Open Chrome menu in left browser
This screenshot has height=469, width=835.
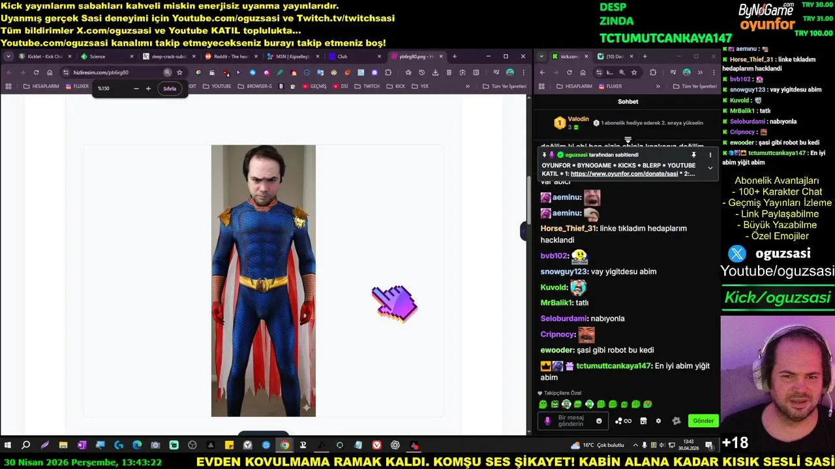point(523,72)
